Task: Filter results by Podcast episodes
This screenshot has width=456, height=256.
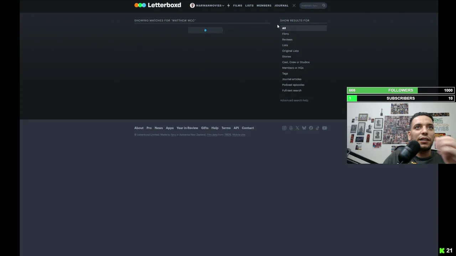Action: tap(293, 85)
